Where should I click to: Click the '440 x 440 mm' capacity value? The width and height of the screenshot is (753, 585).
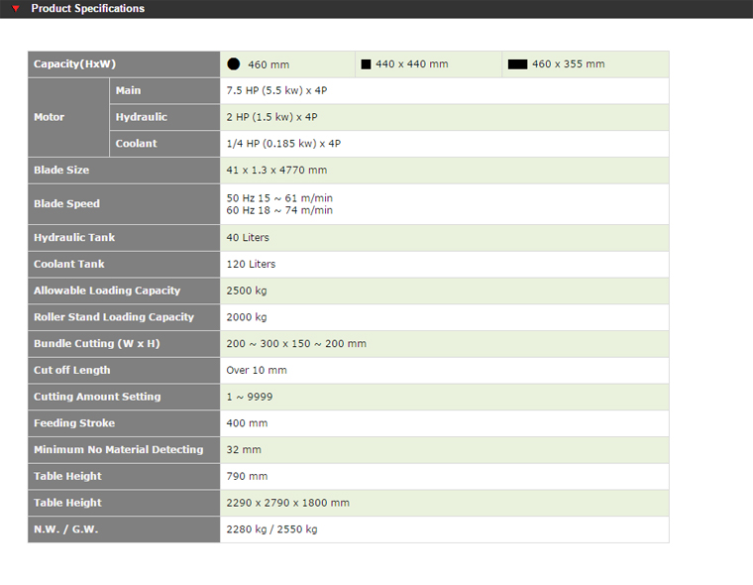coord(412,63)
